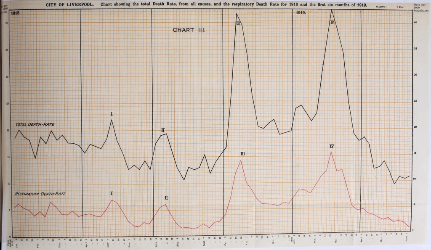Click numeral 'I' above the respiratory death-rate peak
Viewport: 431px width, 250px height.
[112, 193]
